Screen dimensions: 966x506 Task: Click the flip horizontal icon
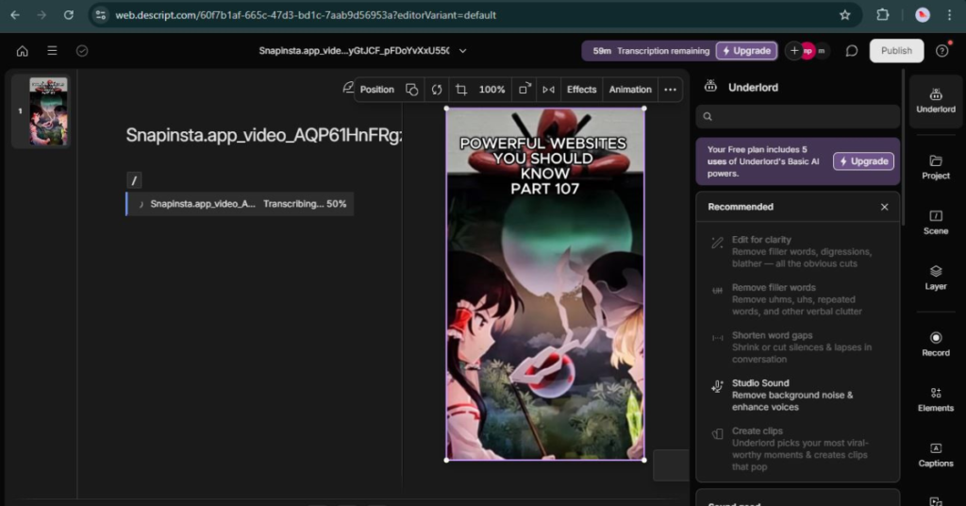548,90
